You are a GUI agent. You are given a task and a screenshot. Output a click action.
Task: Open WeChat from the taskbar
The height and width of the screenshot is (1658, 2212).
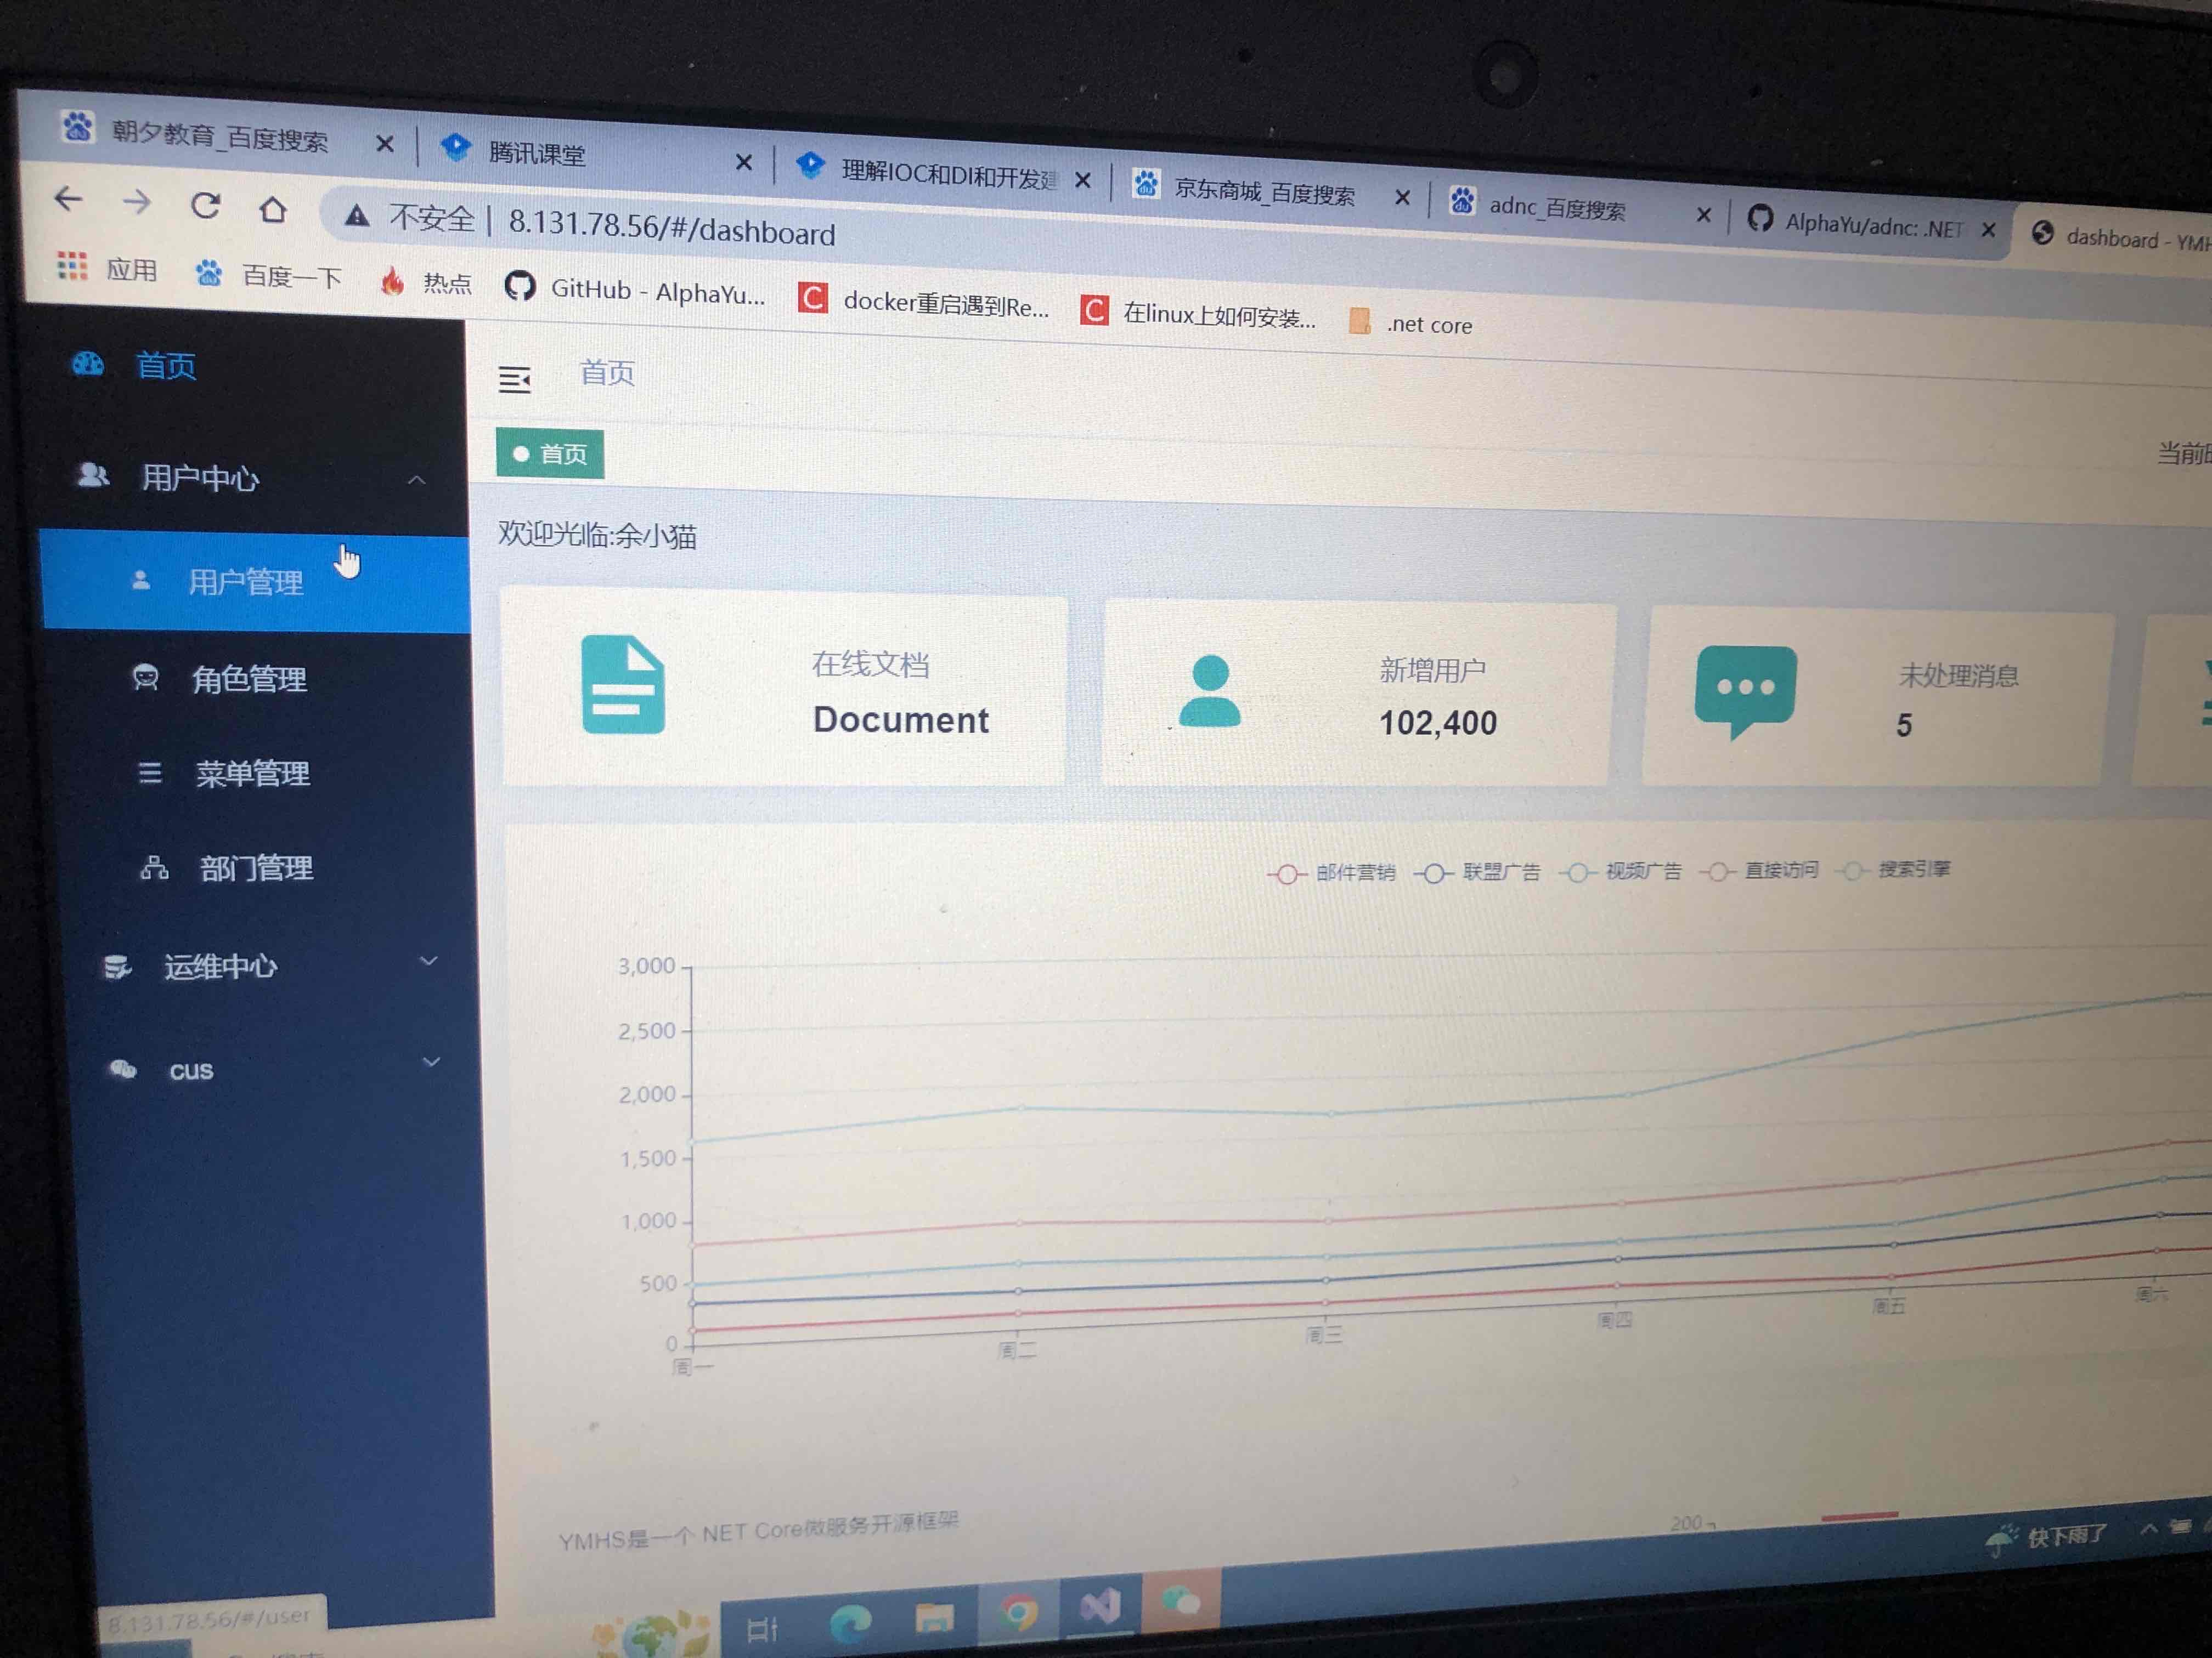[1181, 1601]
